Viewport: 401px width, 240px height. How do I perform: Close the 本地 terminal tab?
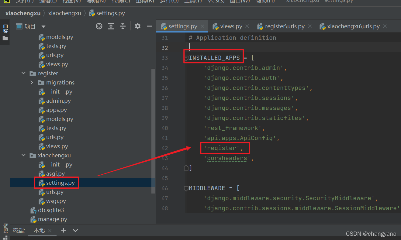click(x=50, y=231)
